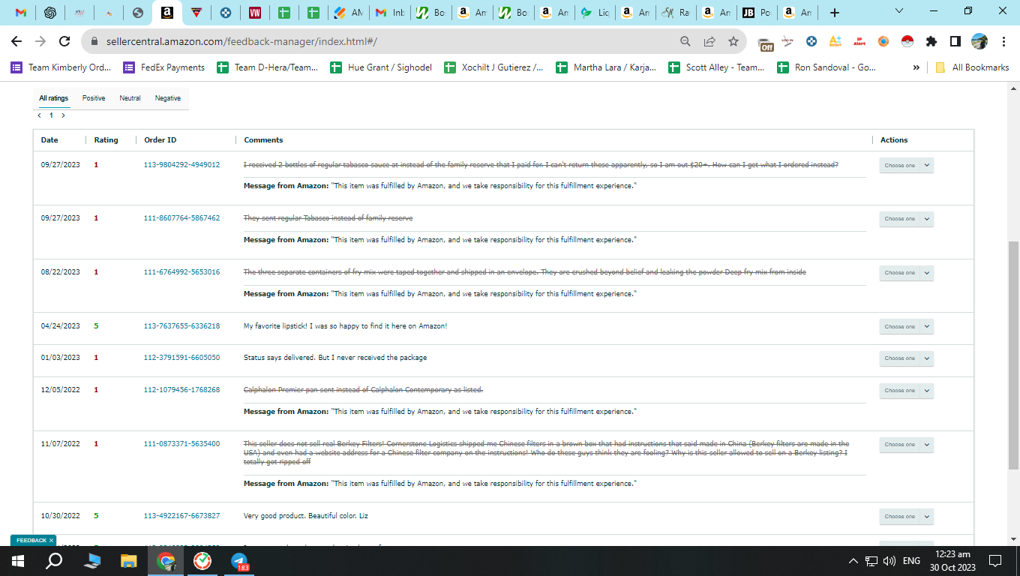Select the All ratings tab
This screenshot has height=576, width=1020.
(53, 98)
